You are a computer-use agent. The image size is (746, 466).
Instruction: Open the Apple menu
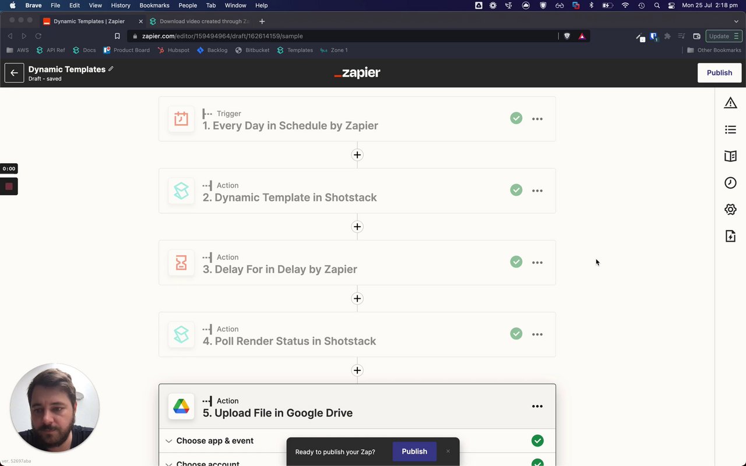[12, 5]
